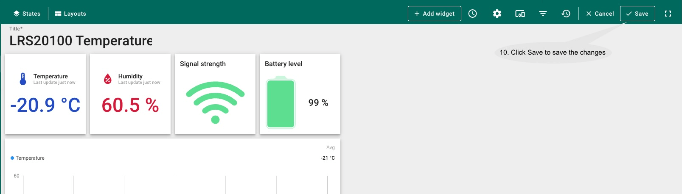Click the blue thermometer icon
The width and height of the screenshot is (682, 194).
coord(23,79)
